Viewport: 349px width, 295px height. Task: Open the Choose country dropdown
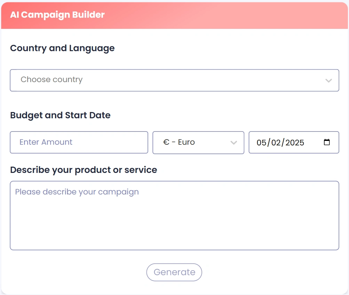[x=175, y=80]
